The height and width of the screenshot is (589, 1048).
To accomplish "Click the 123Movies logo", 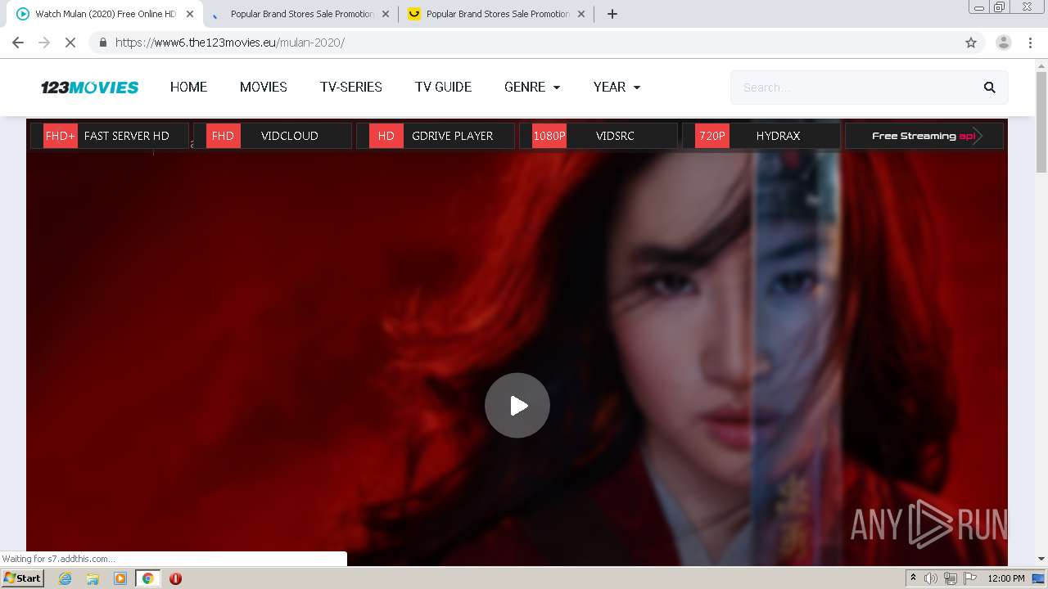I will pyautogui.click(x=90, y=88).
